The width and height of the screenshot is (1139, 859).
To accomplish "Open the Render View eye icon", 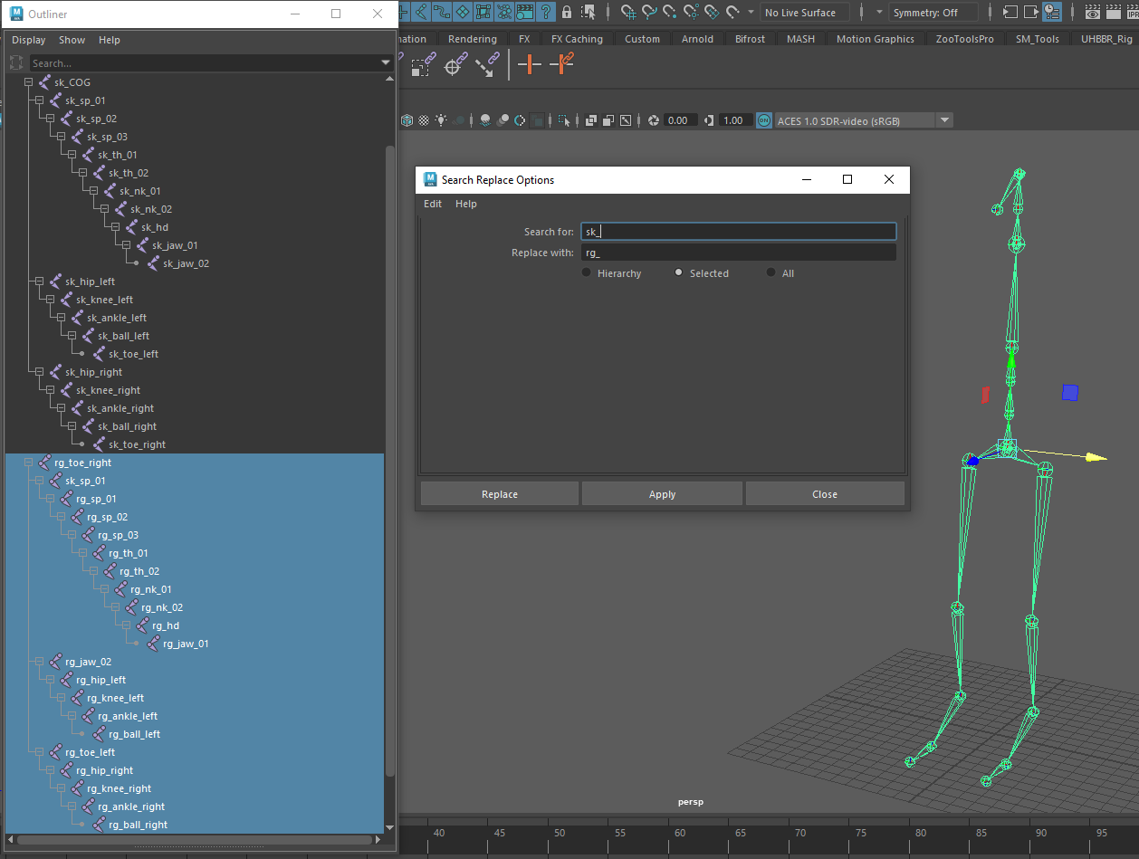I will [x=1093, y=12].
